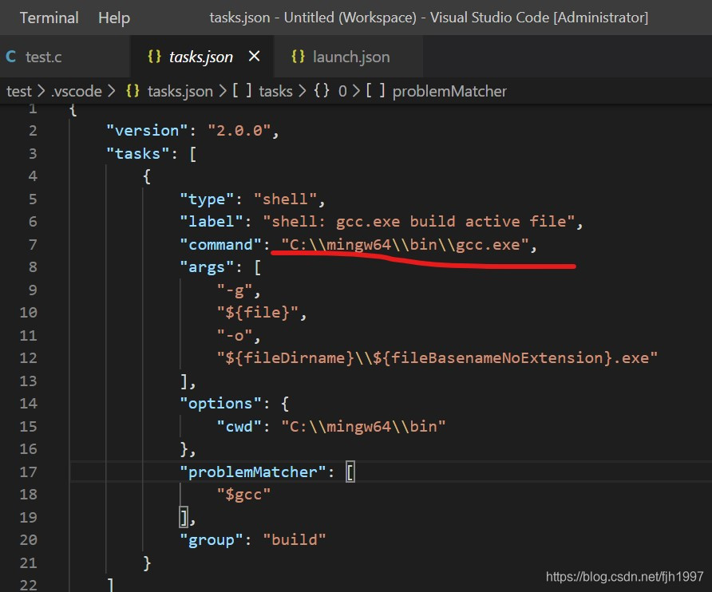Click the breadcrumb chevron after .vscode

tap(112, 91)
